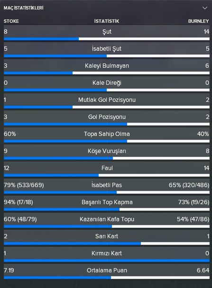Click the Faul comparison bar
This screenshot has width=212, height=288.
(107, 175)
